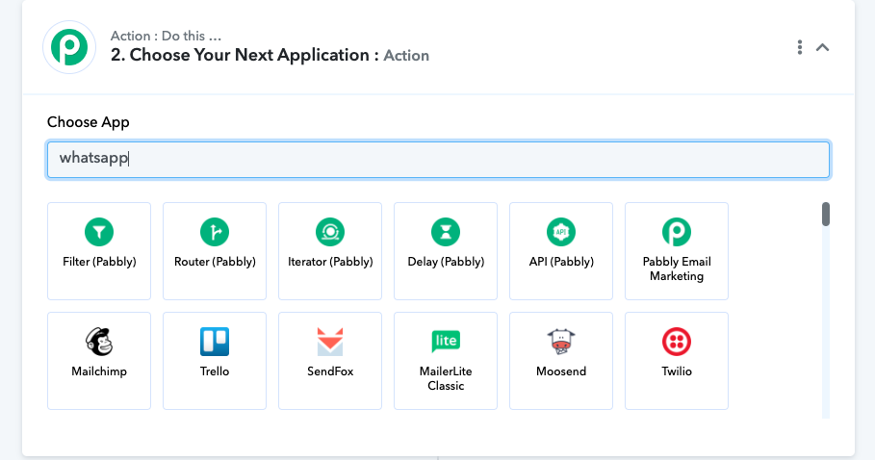
Task: Click the app list vertical scrollbar
Action: click(x=826, y=214)
